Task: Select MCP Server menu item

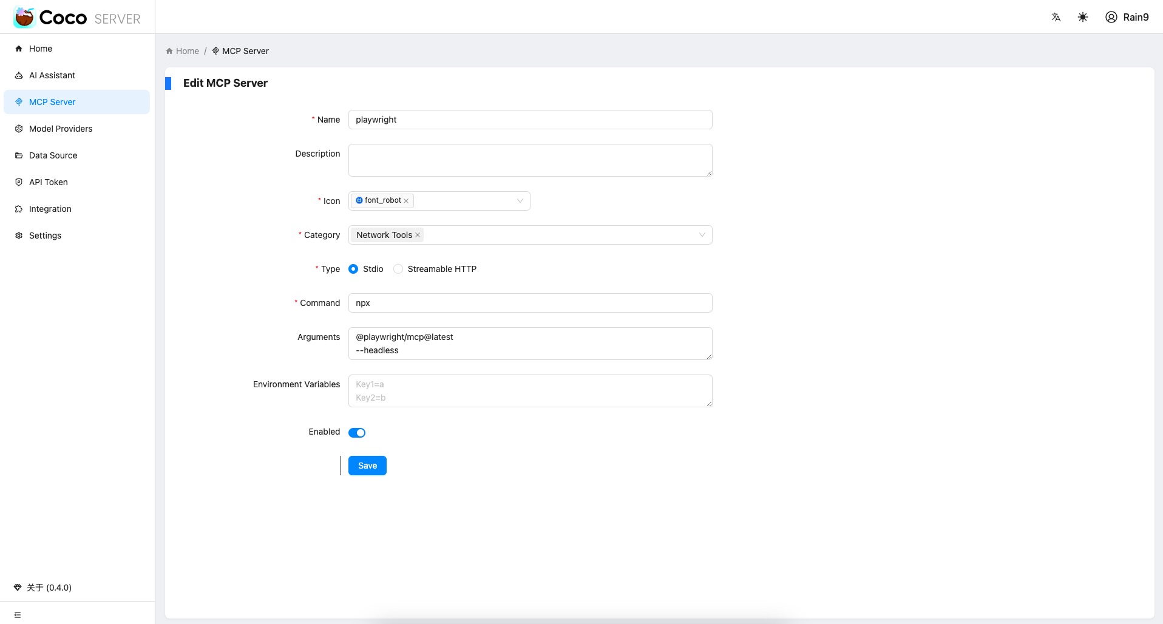Action: 76,102
